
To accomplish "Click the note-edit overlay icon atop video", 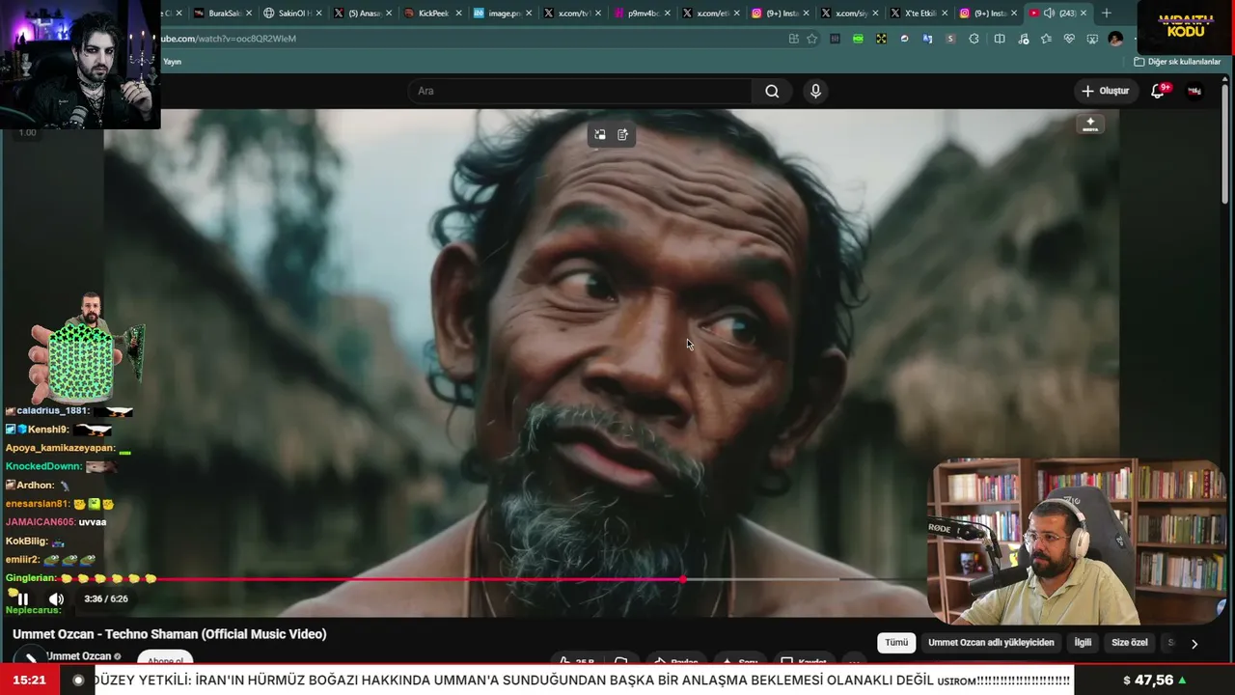I will 622,135.
